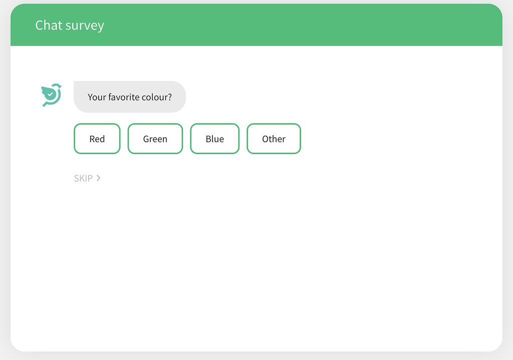Choose Green as your favorite colour
This screenshot has height=360, width=513.
tap(155, 139)
